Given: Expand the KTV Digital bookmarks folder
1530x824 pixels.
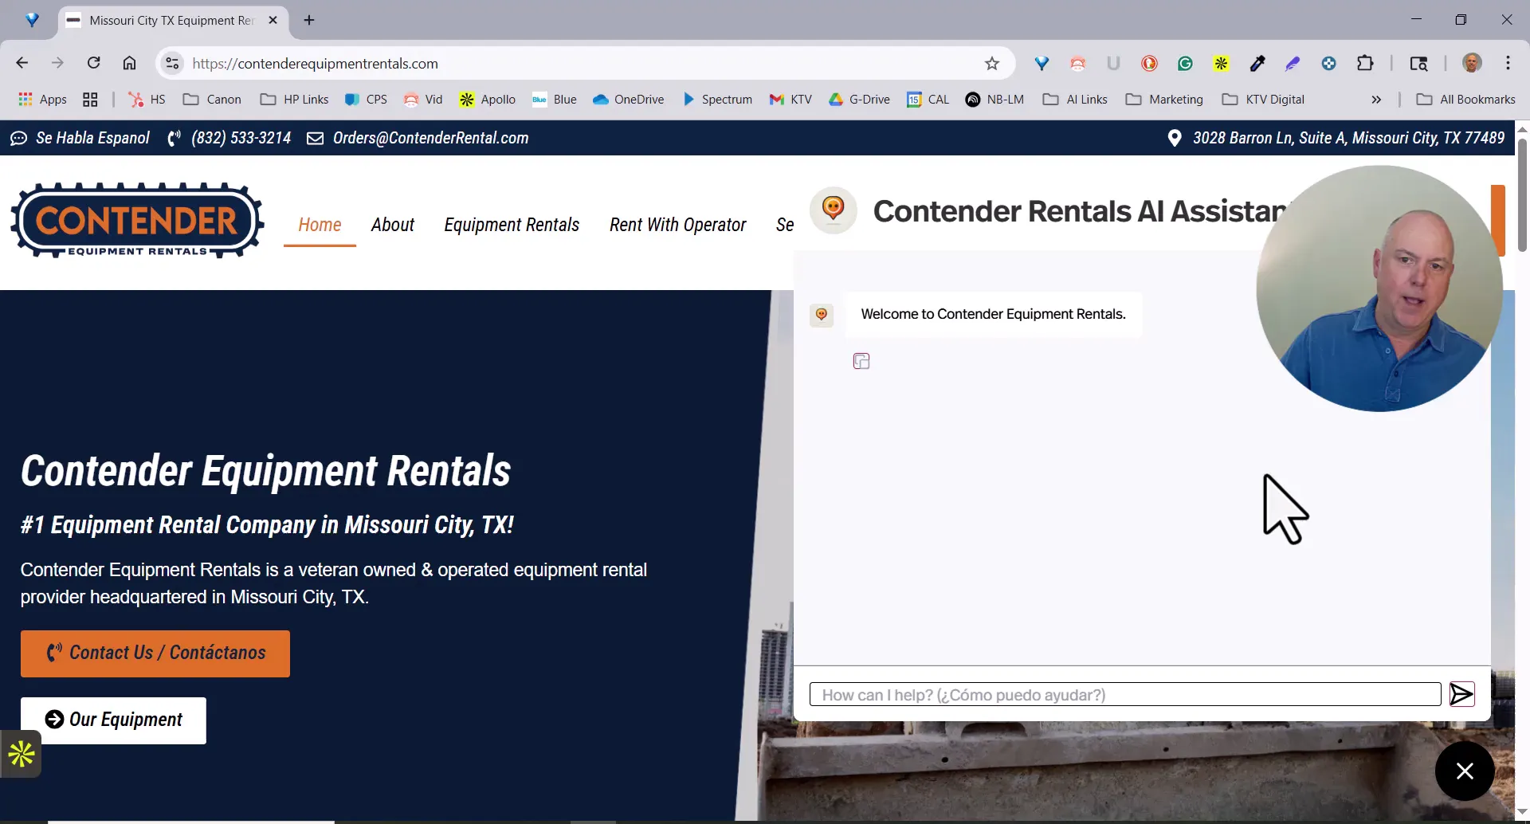Looking at the screenshot, I should (1263, 100).
